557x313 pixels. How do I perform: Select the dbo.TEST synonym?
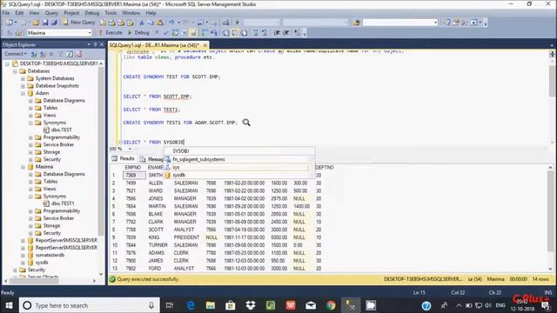pyautogui.click(x=61, y=130)
